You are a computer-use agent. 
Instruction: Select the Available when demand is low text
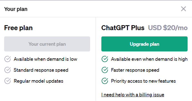[x=46, y=59]
